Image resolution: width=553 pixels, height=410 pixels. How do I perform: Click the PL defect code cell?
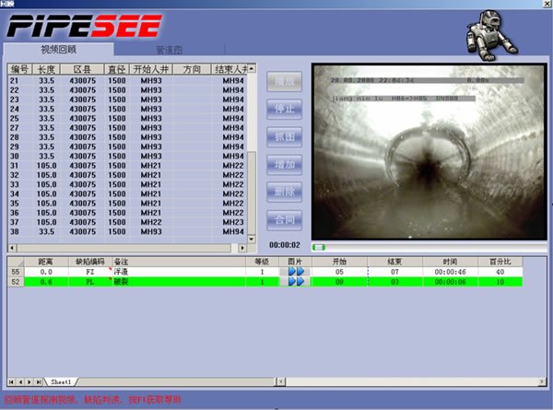pos(90,282)
